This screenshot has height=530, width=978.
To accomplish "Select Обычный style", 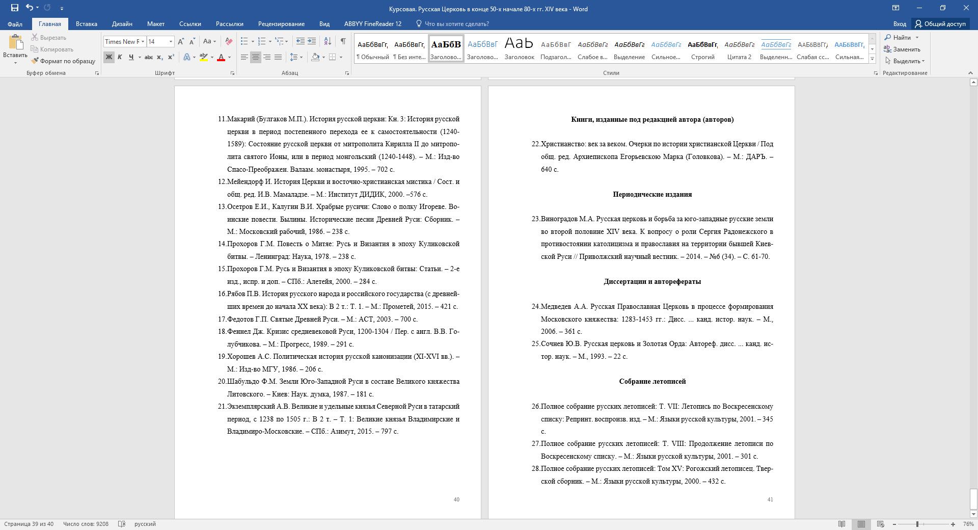I will click(373, 49).
